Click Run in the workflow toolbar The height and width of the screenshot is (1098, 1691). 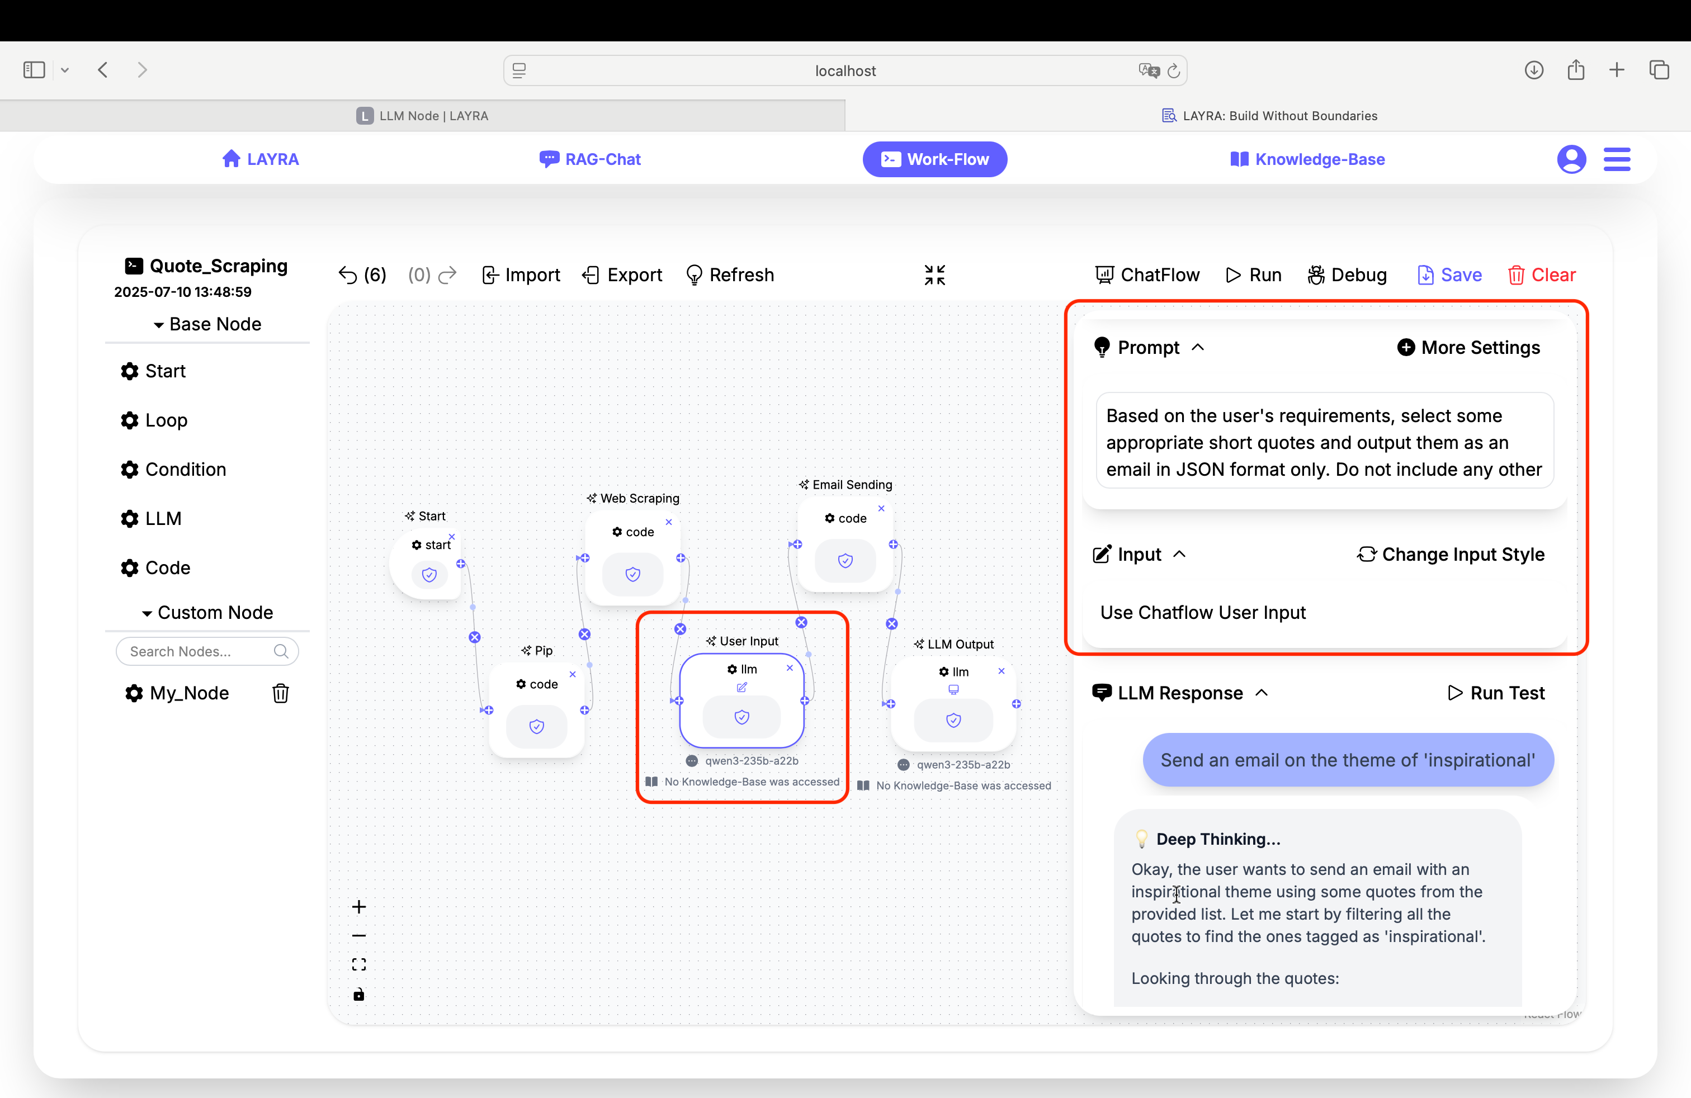coord(1253,275)
